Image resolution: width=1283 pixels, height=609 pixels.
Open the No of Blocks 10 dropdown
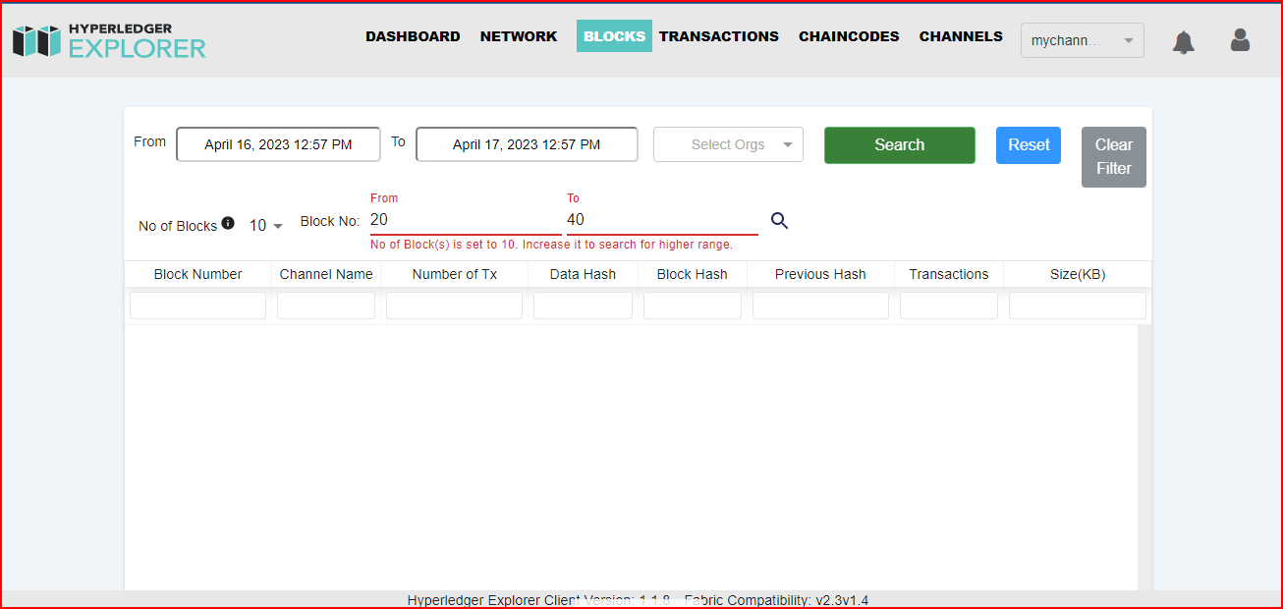[265, 226]
